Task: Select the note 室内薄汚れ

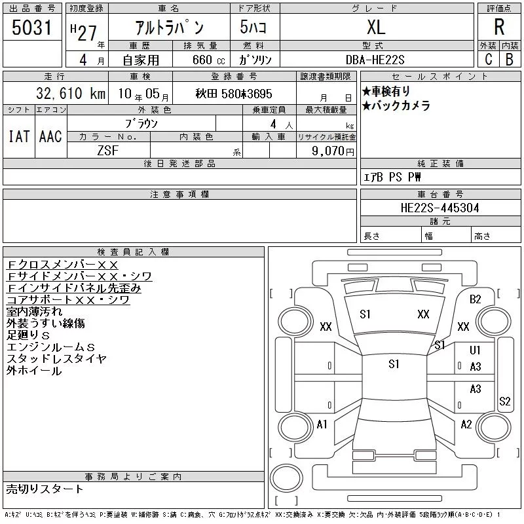Action: (35, 312)
